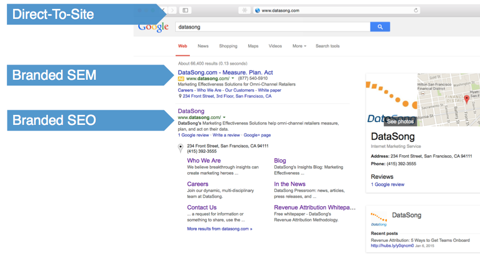Toggle the Safari sidebar button
The height and width of the screenshot is (255, 480).
pyautogui.click(x=186, y=10)
